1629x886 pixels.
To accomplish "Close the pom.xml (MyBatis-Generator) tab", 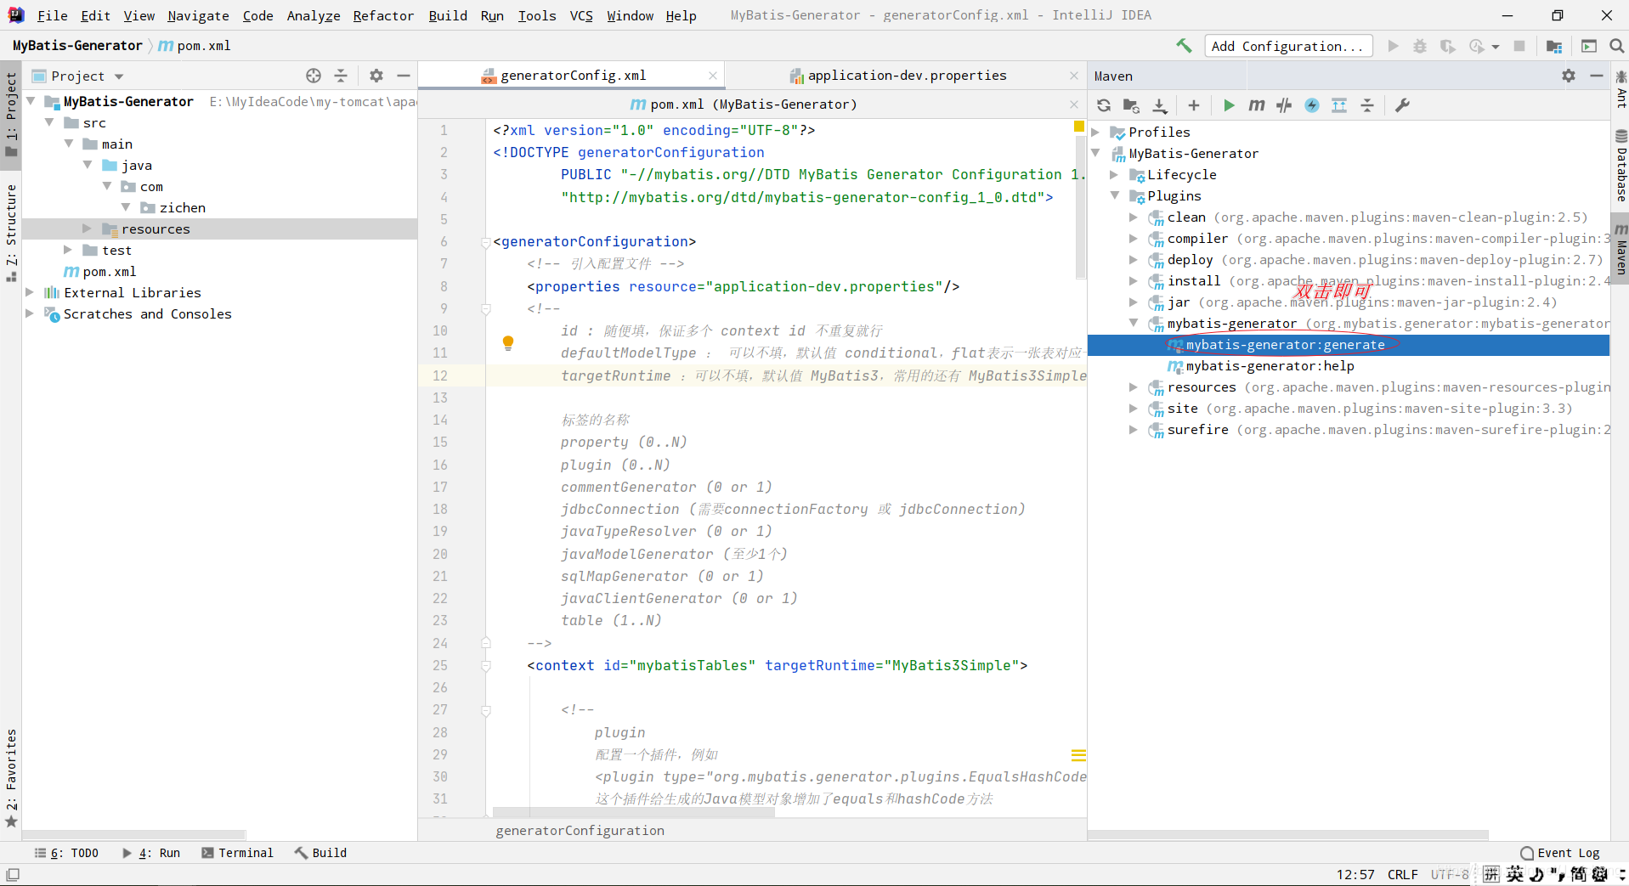I will [1074, 104].
